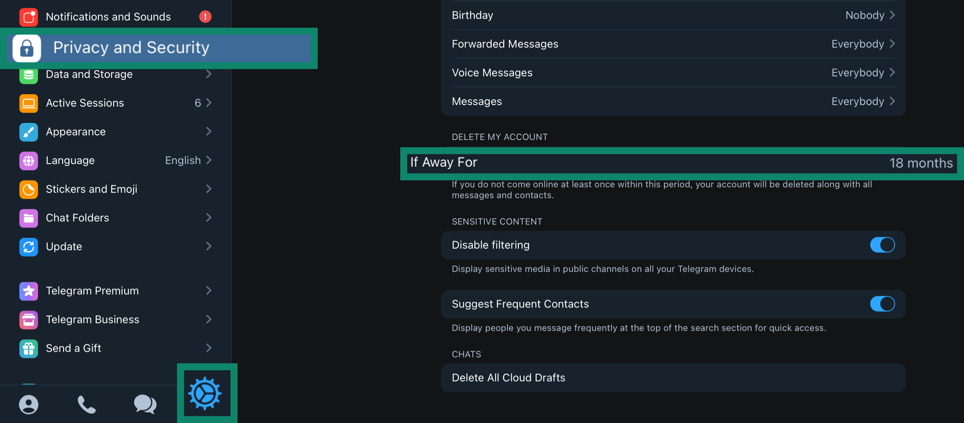This screenshot has height=423, width=964.
Task: Click the Notifications and Sounds icon
Action: click(x=29, y=17)
